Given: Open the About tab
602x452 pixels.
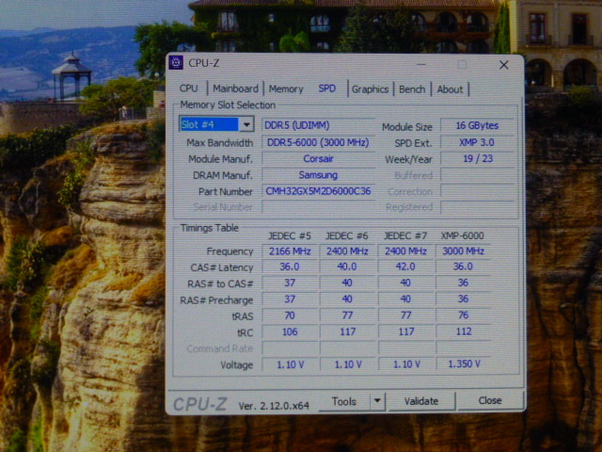Looking at the screenshot, I should 450,89.
